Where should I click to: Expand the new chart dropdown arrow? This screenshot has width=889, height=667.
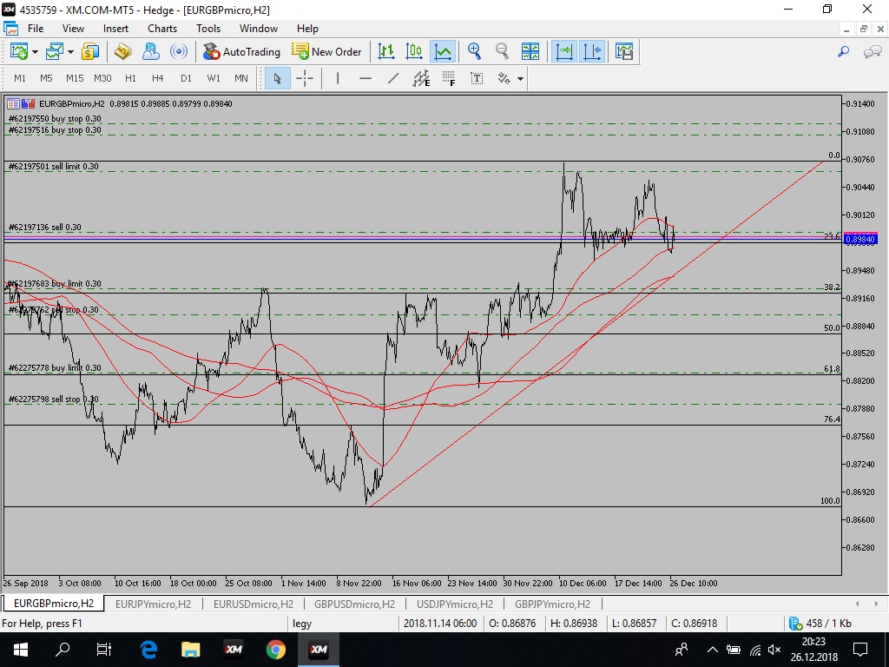(x=35, y=52)
